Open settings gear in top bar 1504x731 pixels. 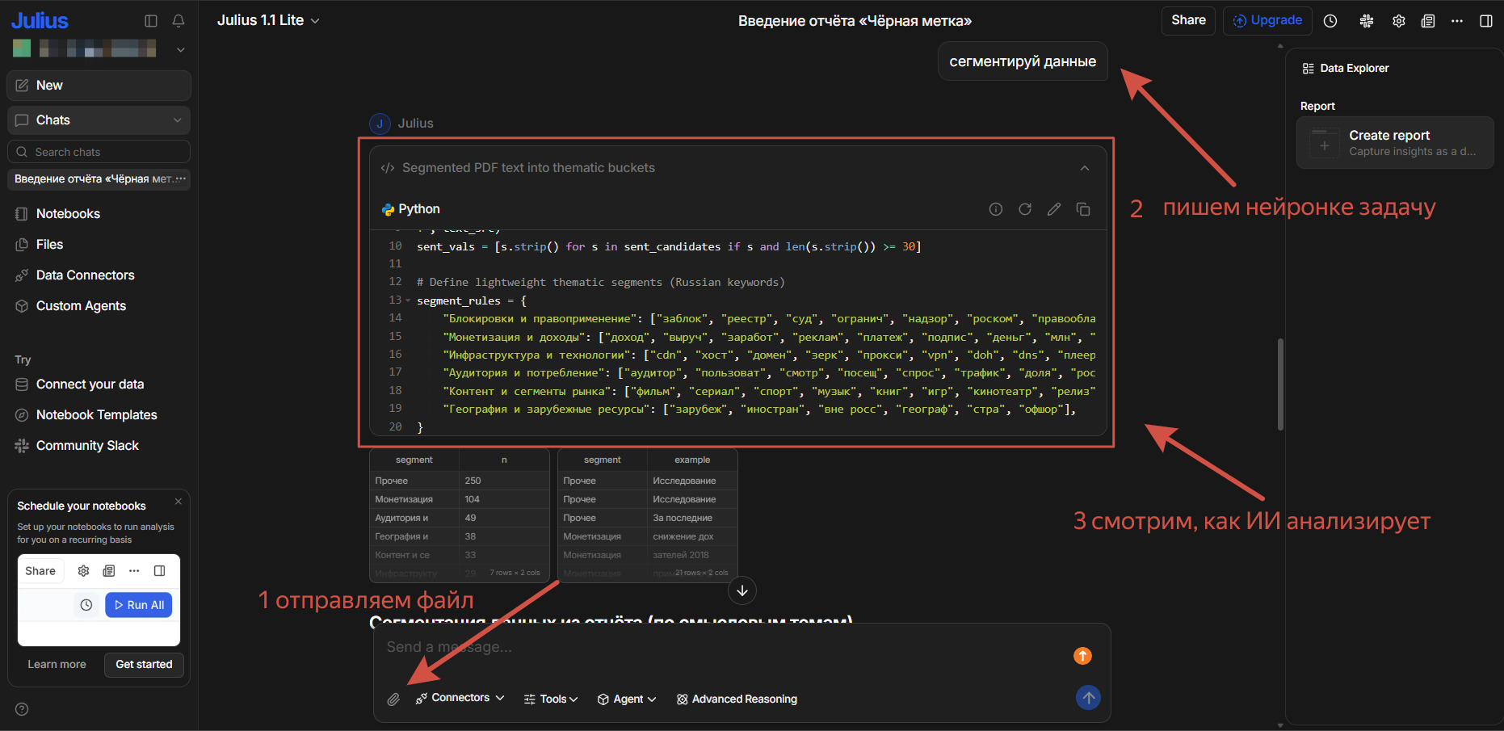click(x=1398, y=21)
